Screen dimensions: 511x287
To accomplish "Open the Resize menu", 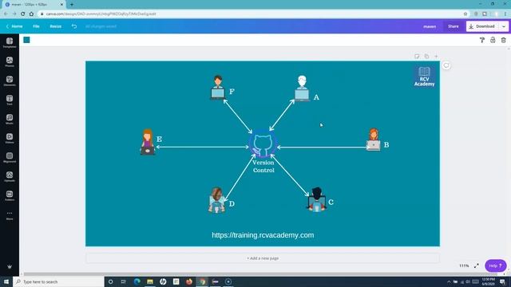I will (x=55, y=26).
